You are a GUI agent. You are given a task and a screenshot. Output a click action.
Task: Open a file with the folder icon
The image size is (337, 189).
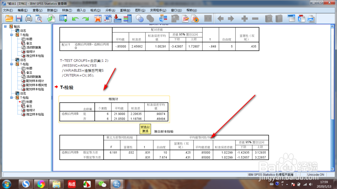click(x=9, y=18)
